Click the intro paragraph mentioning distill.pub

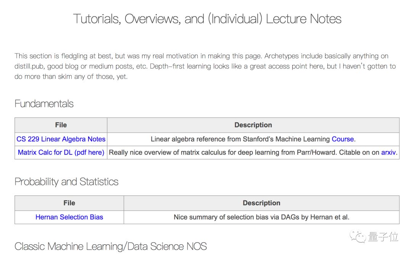[x=205, y=66]
